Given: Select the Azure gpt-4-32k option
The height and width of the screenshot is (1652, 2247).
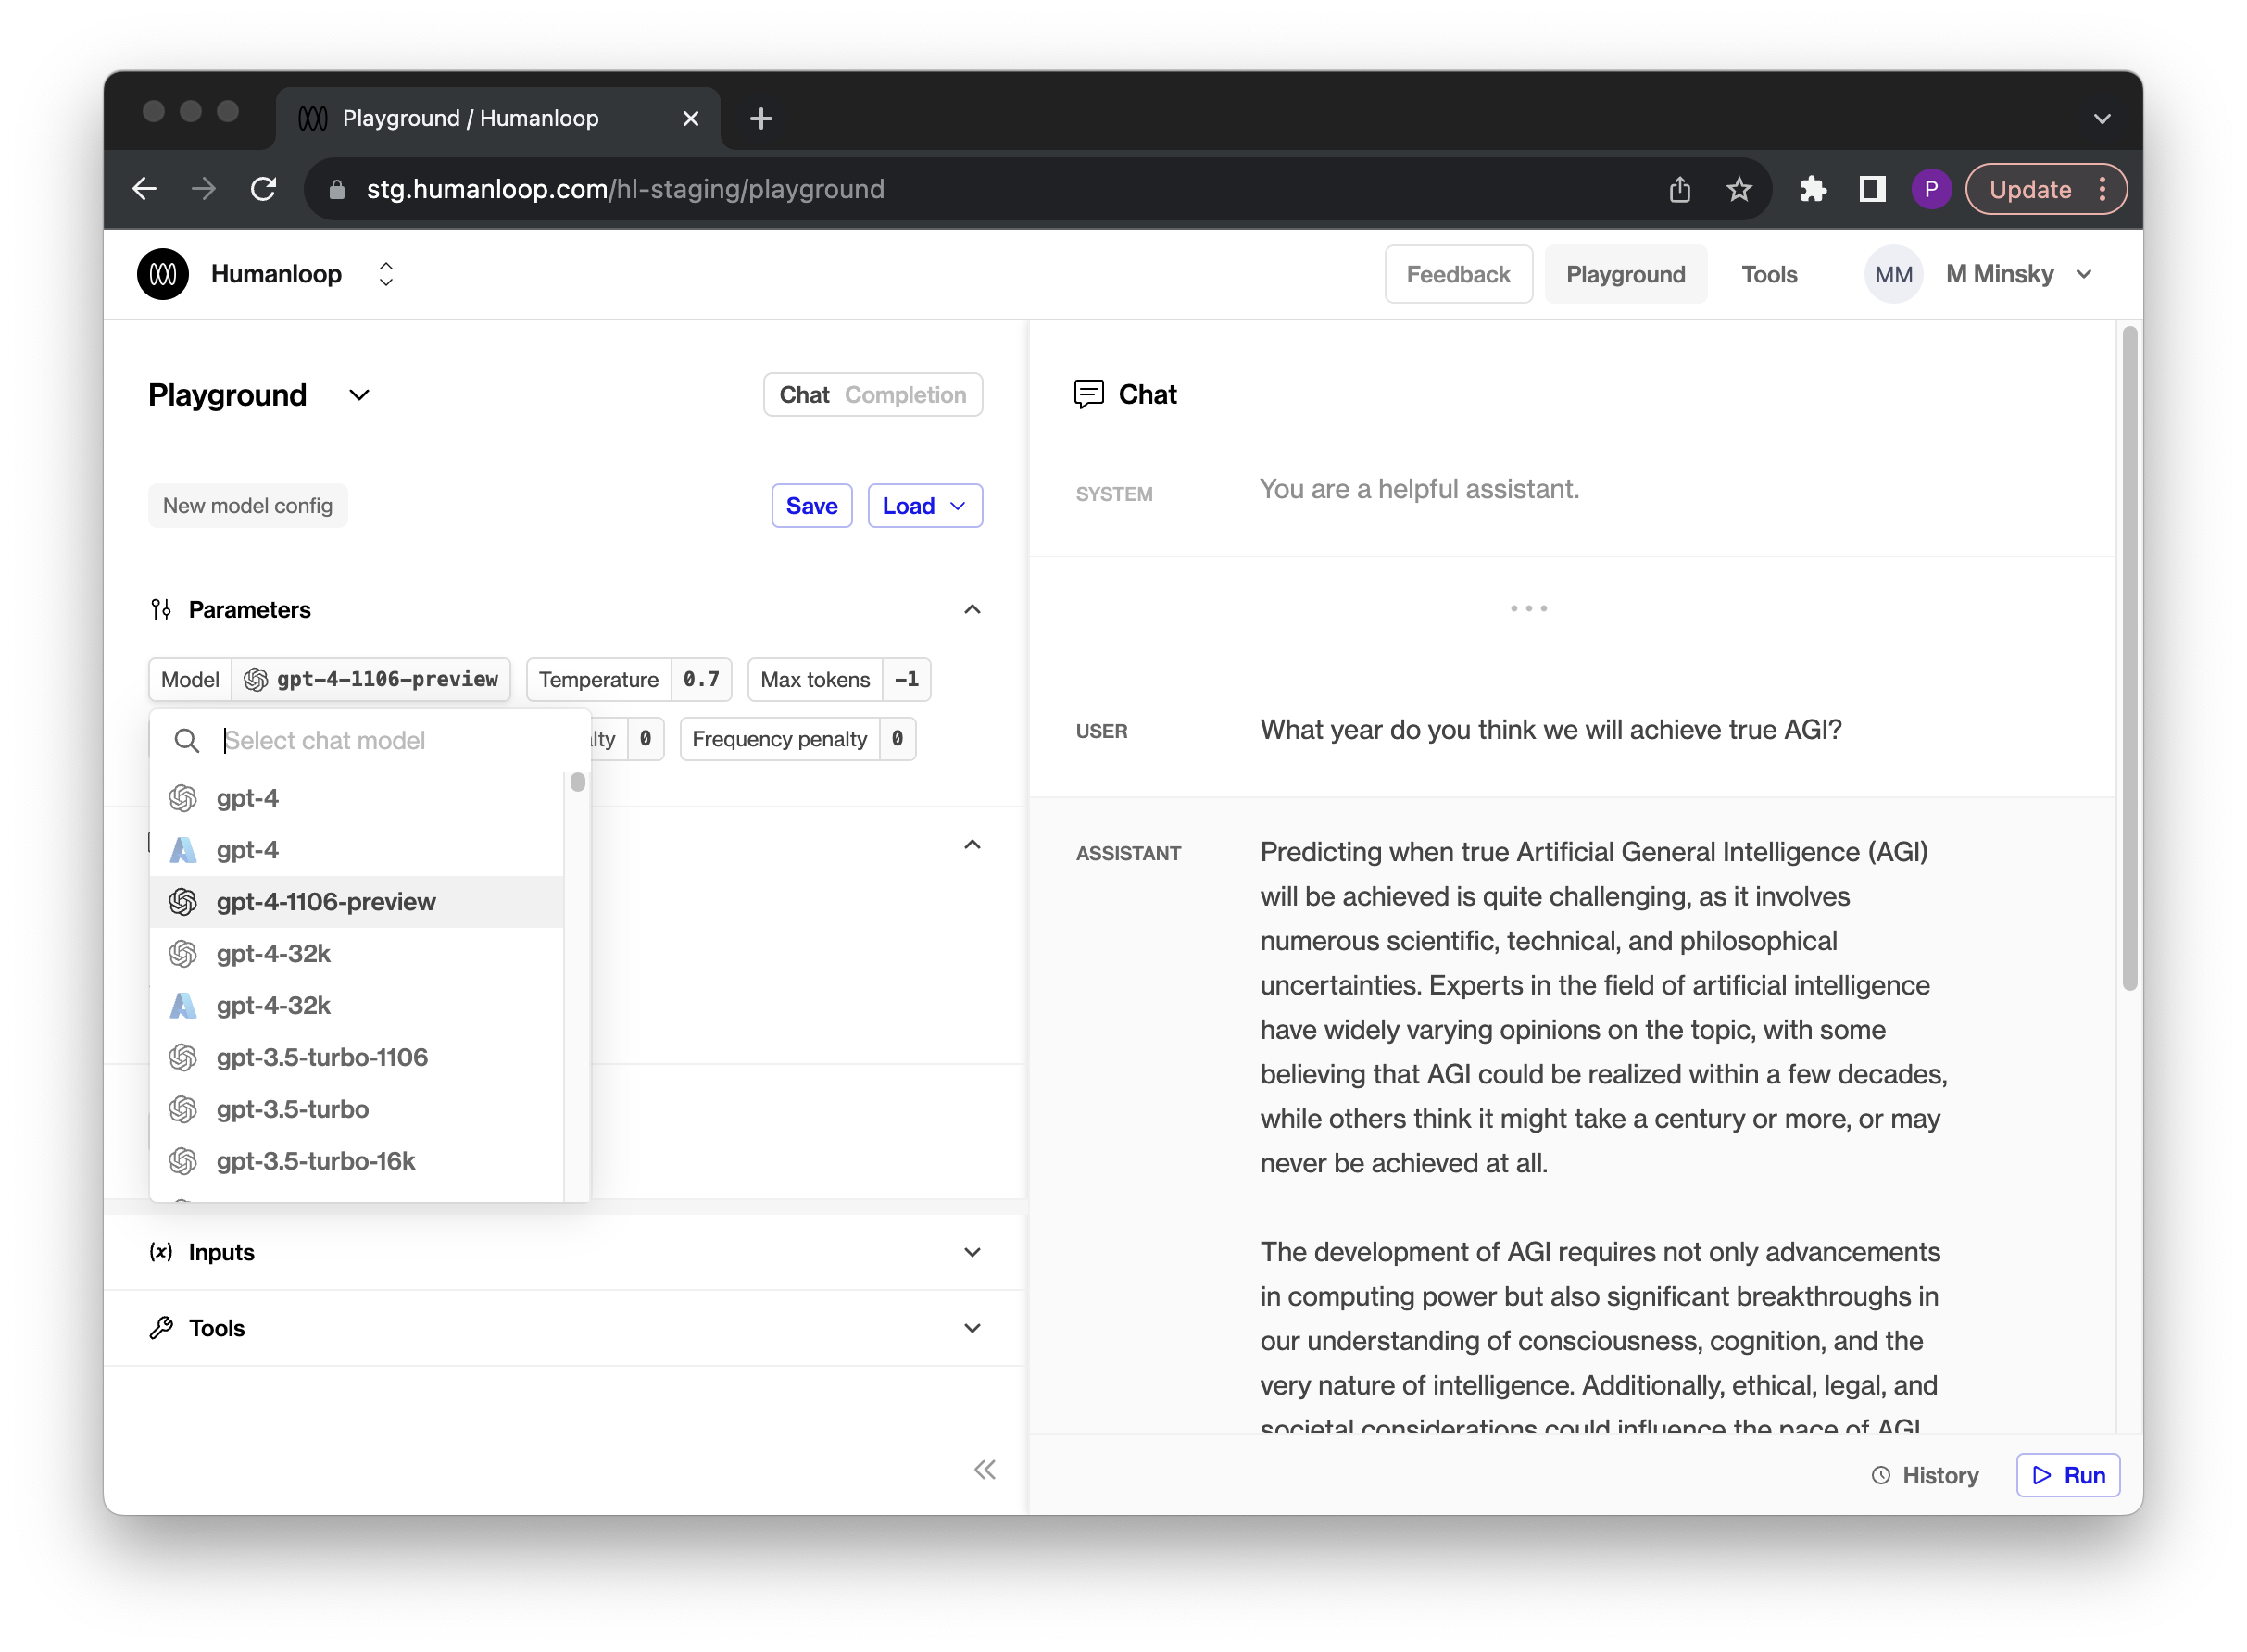Looking at the screenshot, I should pyautogui.click(x=357, y=1005).
